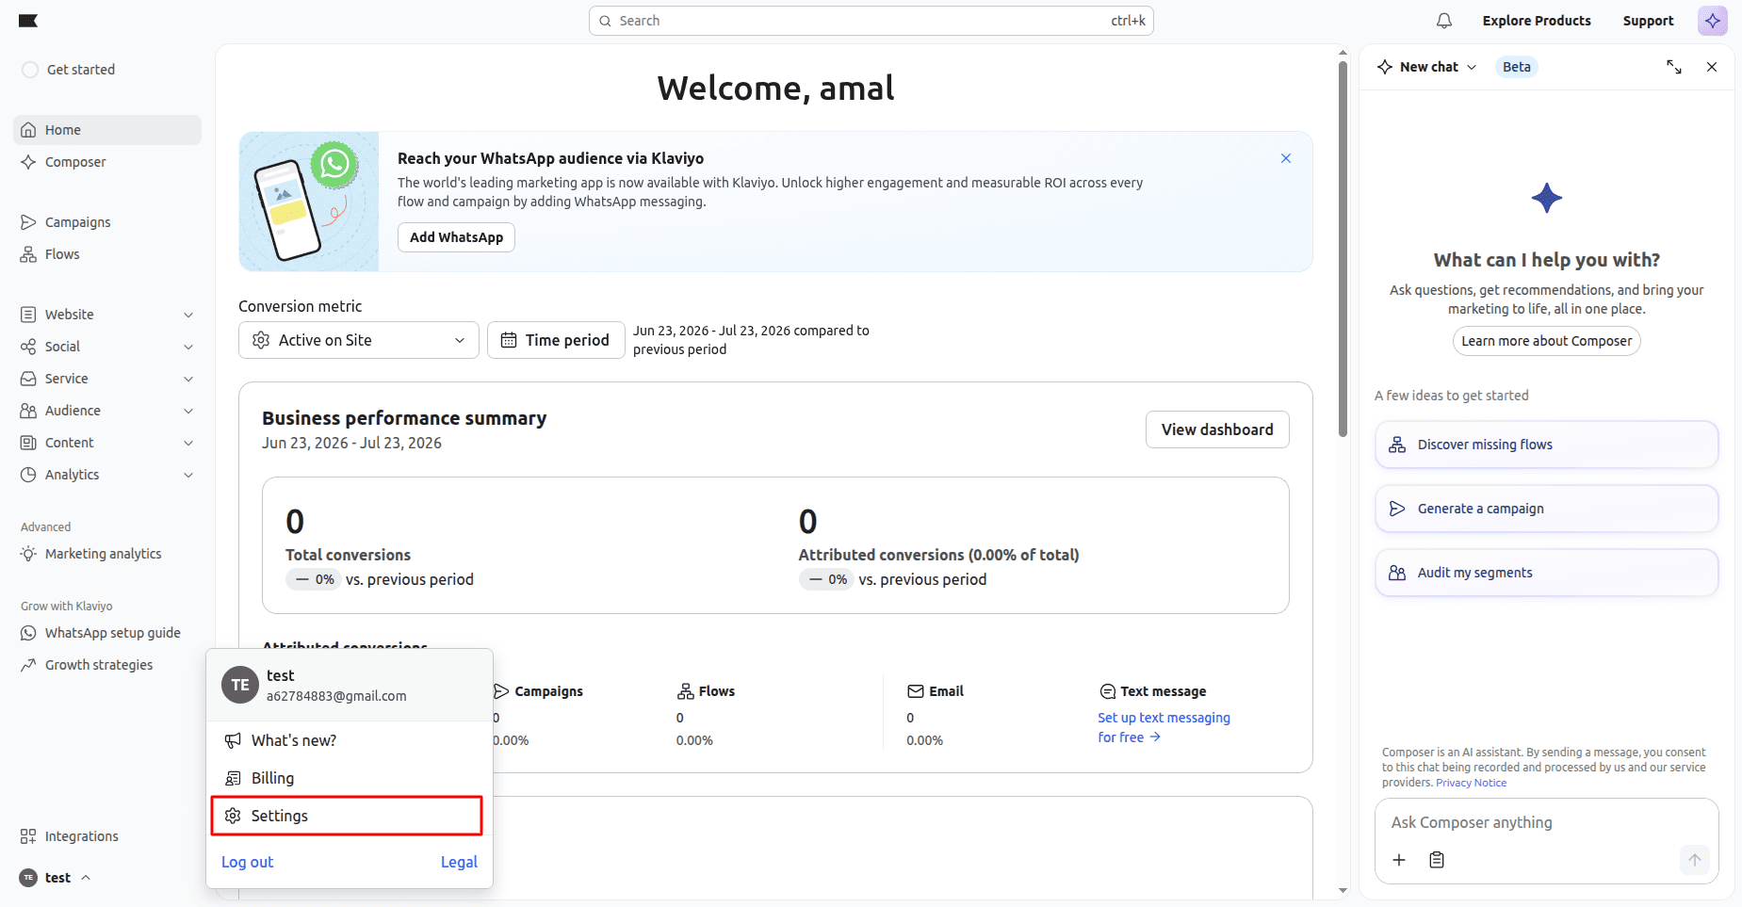The image size is (1742, 907).
Task: Open Home in the sidebar
Action: [x=107, y=130]
